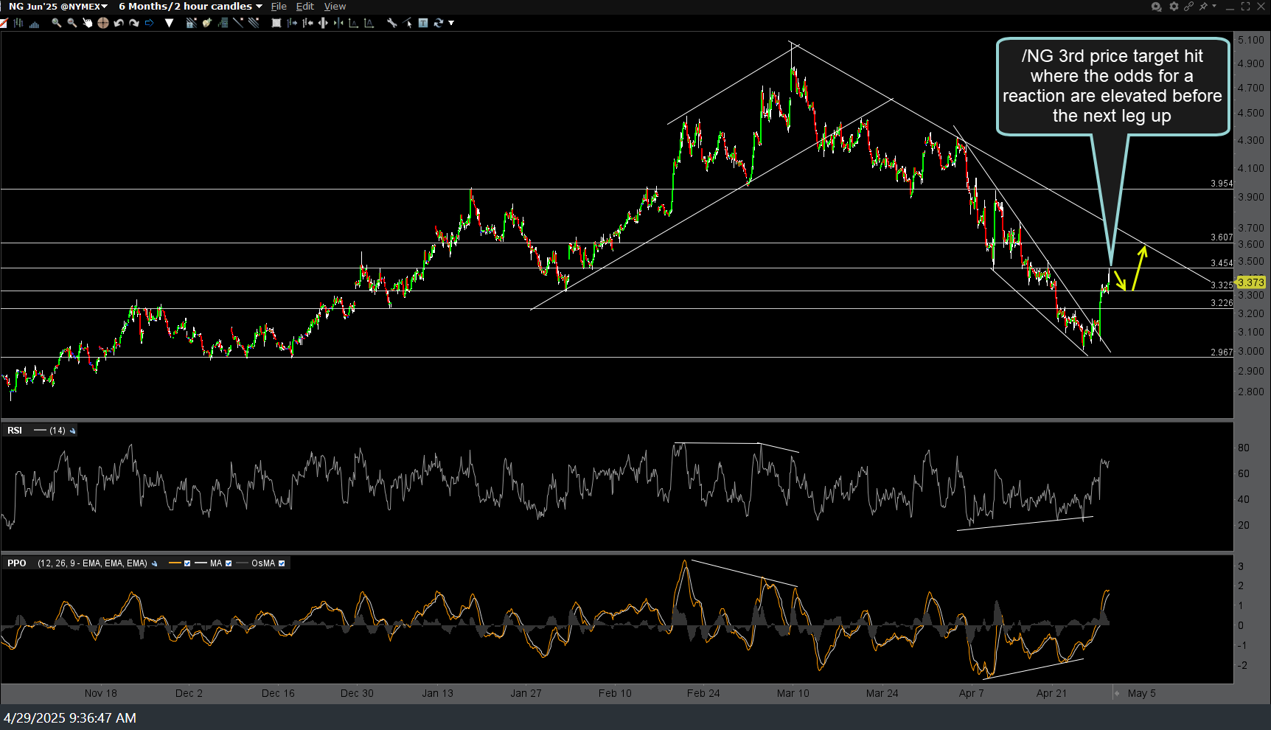Activate the crosshair cursor tool
This screenshot has width=1271, height=730.
(x=103, y=23)
